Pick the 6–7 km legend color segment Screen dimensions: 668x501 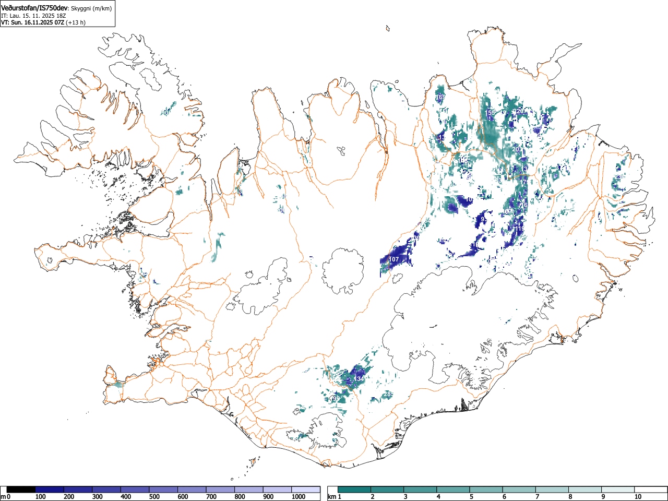coord(519,490)
